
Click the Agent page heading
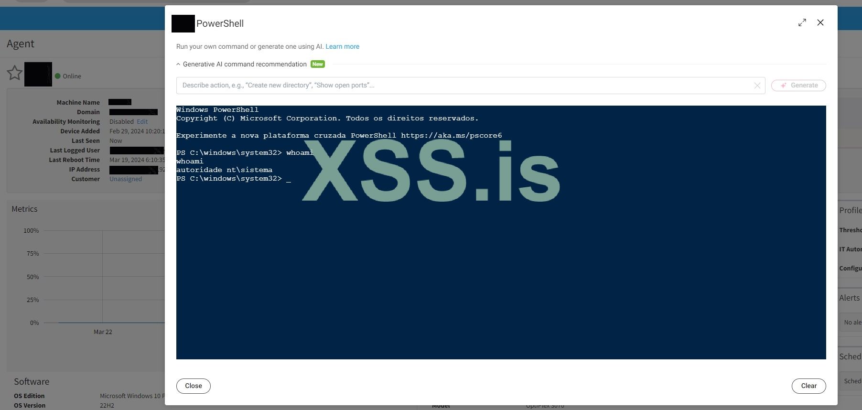[21, 43]
